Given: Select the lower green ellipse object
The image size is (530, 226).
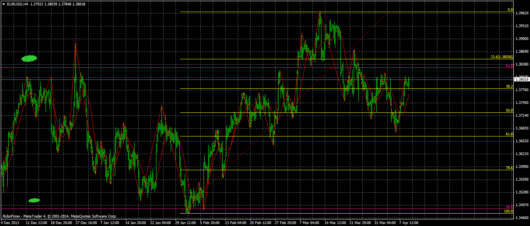Looking at the screenshot, I should pos(34,200).
